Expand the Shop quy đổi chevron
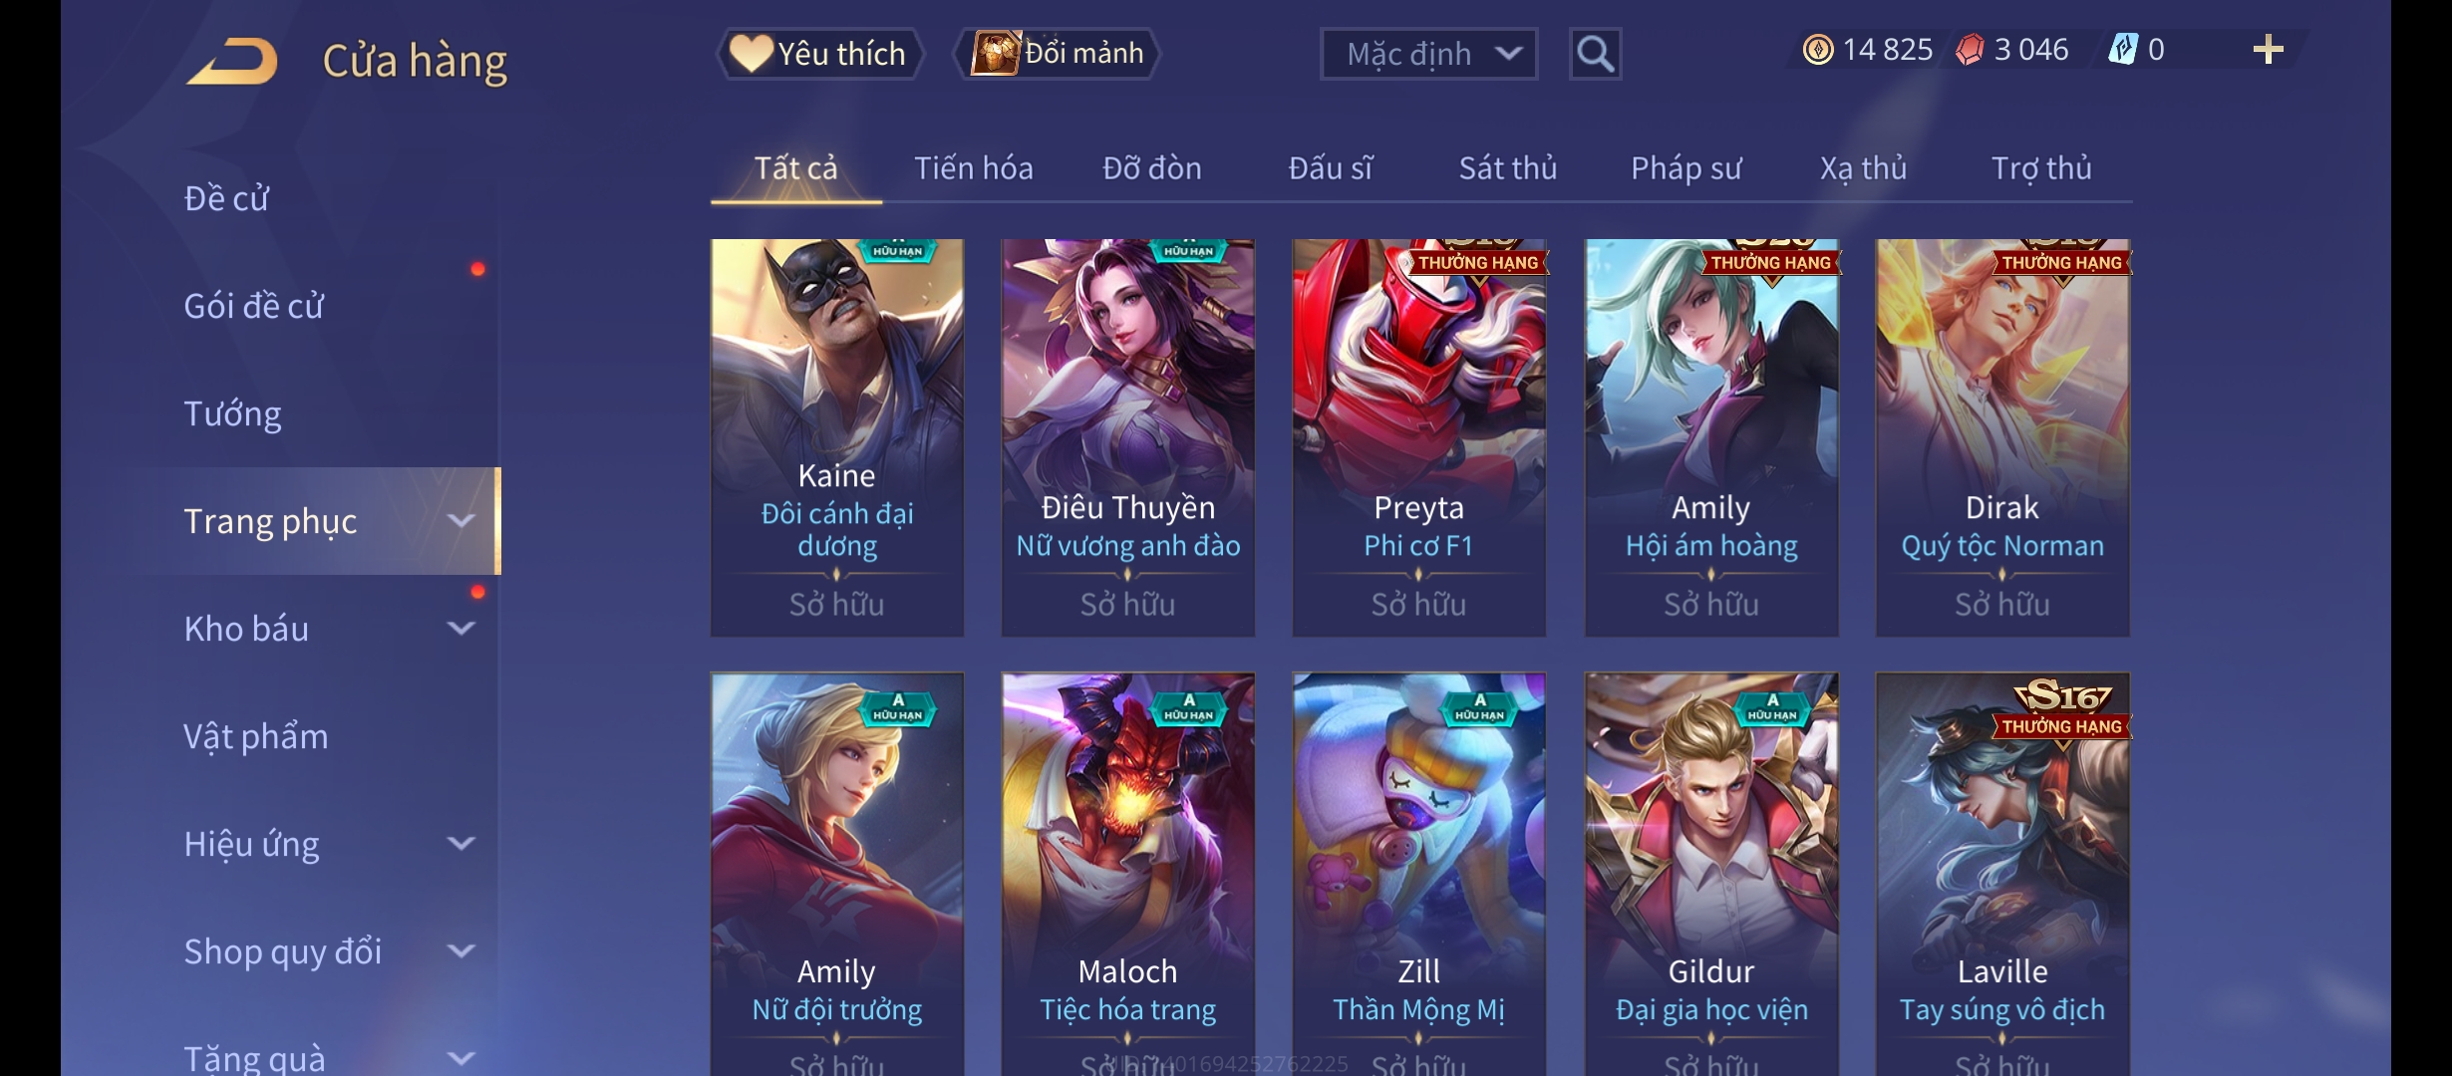 point(460,951)
